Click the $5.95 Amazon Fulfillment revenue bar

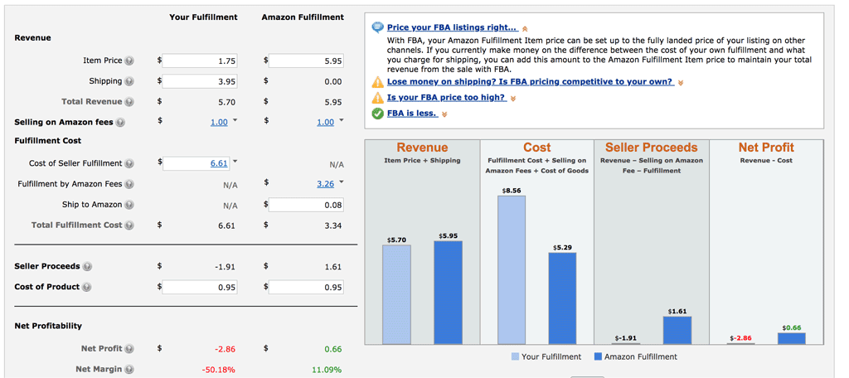click(448, 293)
